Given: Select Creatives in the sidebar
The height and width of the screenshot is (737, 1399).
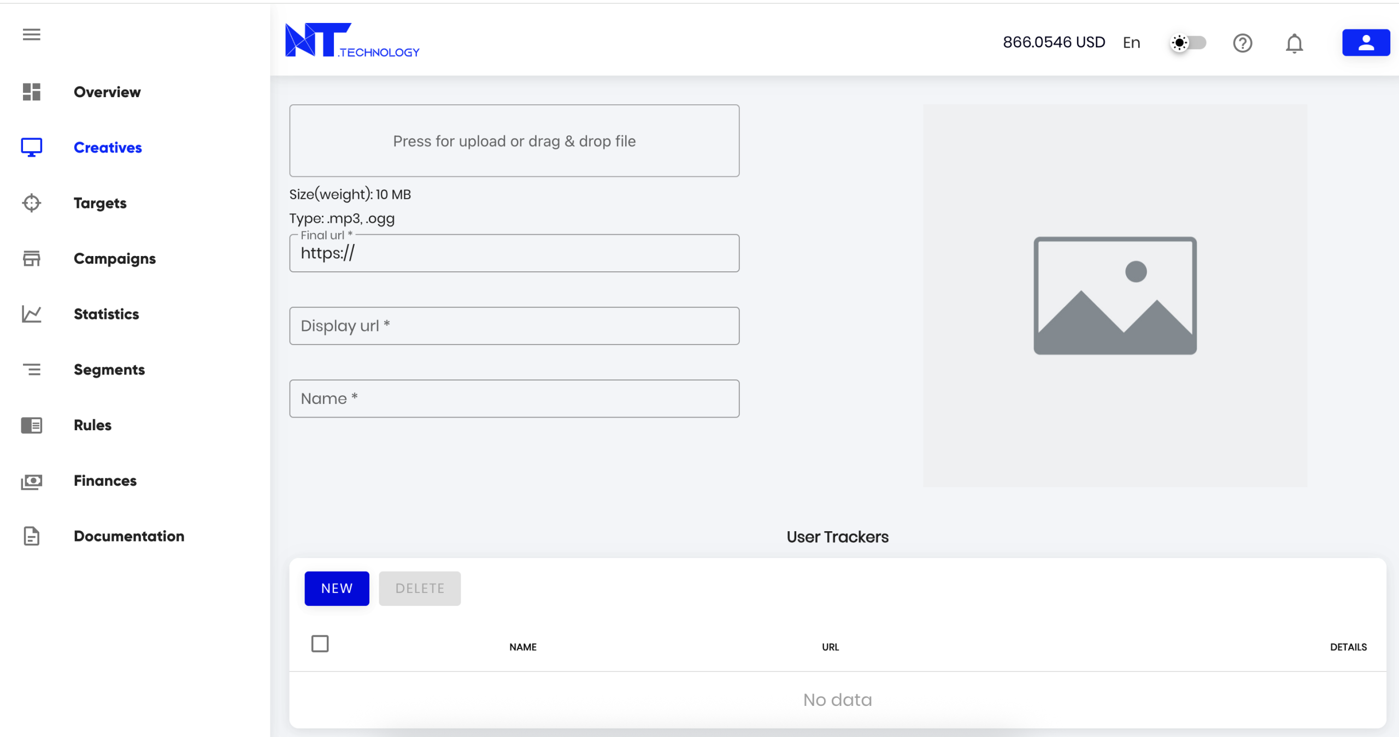Looking at the screenshot, I should [108, 147].
